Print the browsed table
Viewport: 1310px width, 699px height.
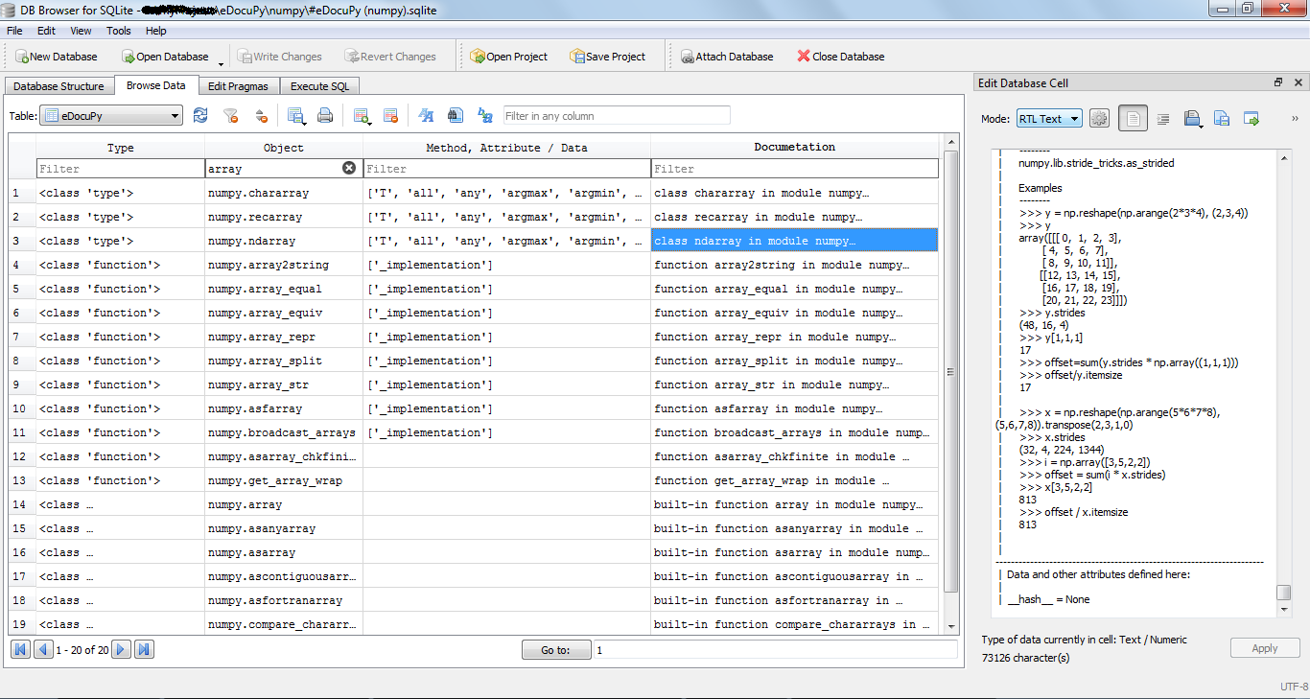(x=325, y=115)
